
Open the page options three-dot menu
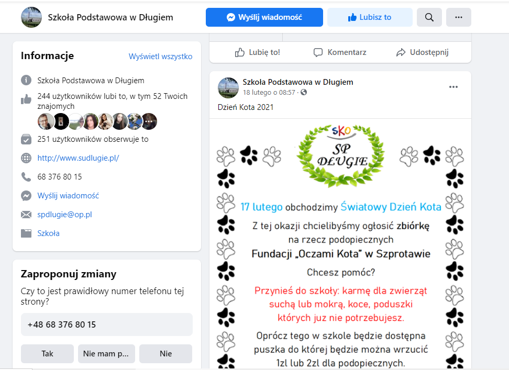tap(459, 17)
